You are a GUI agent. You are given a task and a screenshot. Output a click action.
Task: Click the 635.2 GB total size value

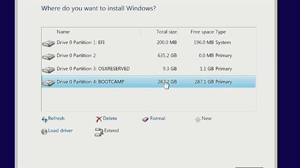tap(167, 56)
